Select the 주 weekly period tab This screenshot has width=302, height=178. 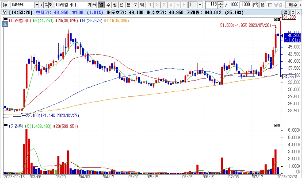click(x=108, y=5)
